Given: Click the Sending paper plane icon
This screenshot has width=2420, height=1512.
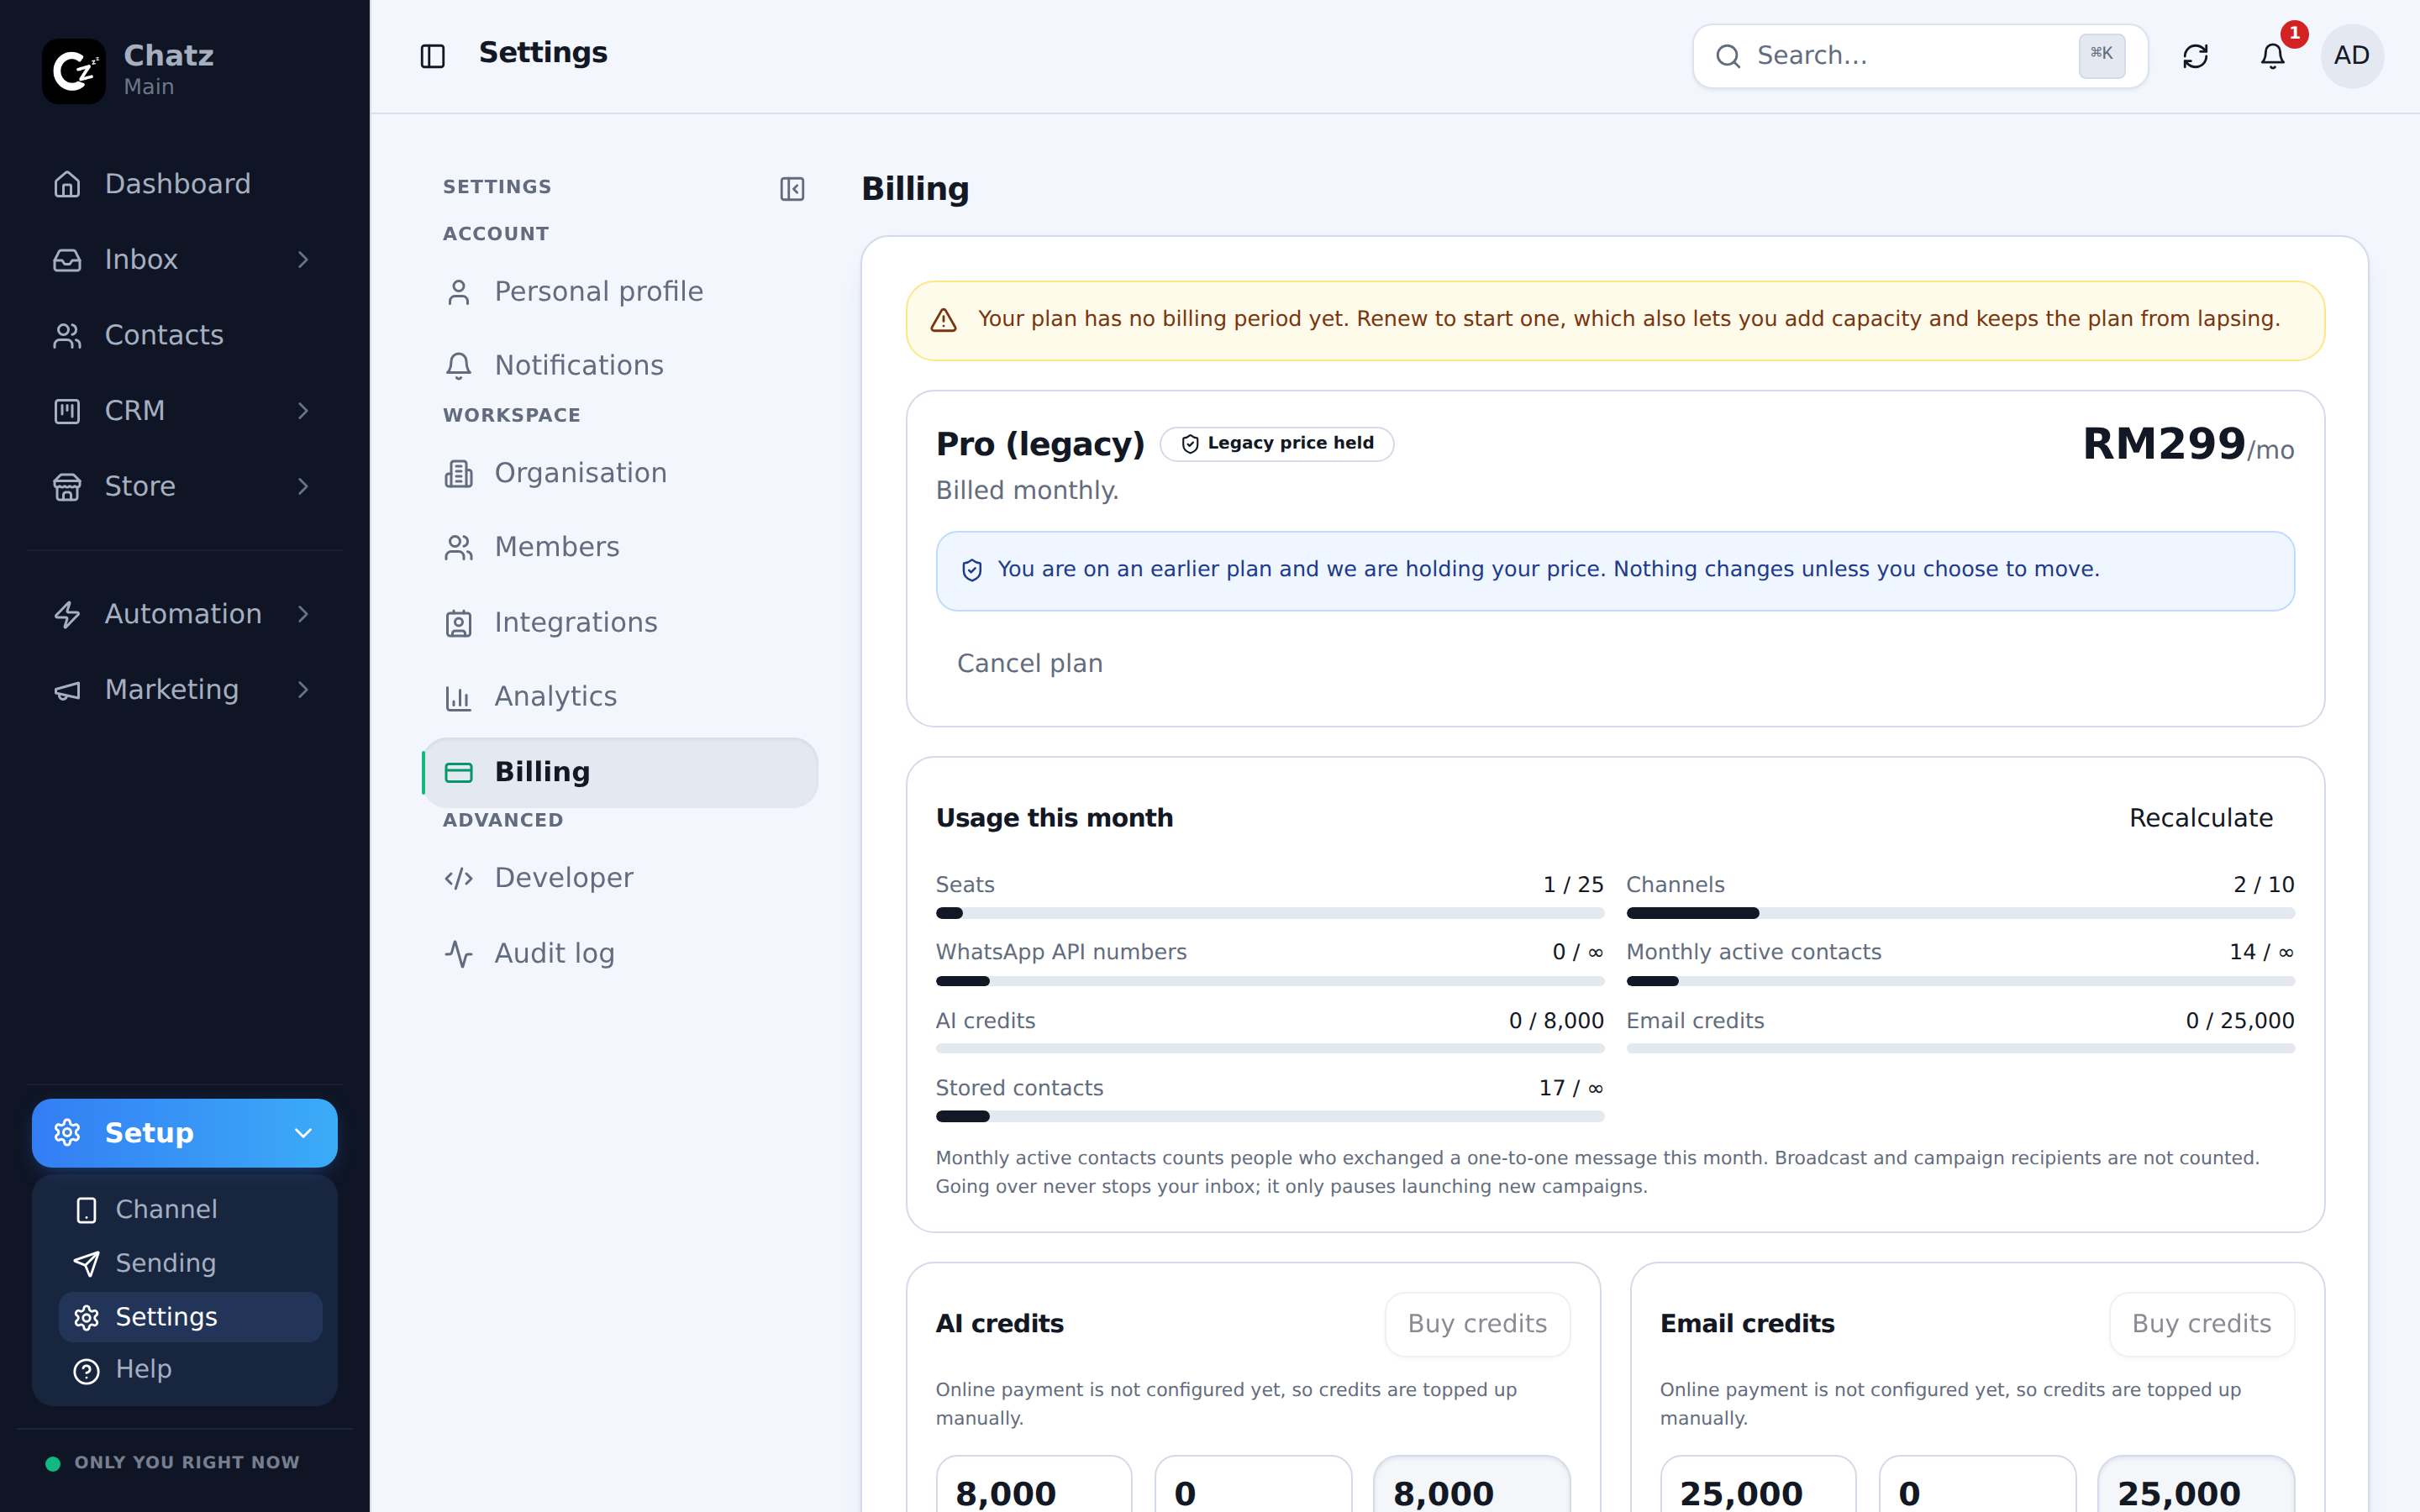Looking at the screenshot, I should 86,1263.
